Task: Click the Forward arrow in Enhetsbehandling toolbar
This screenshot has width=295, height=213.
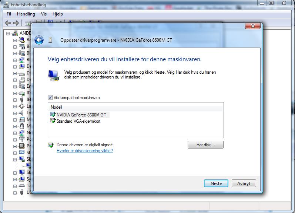Action: (x=16, y=23)
